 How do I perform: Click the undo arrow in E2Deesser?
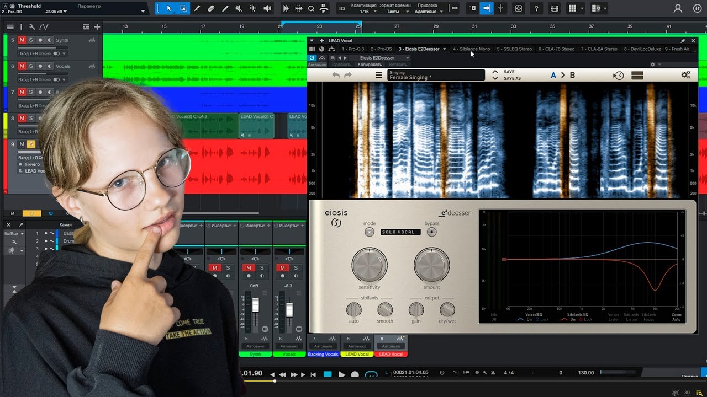[x=336, y=76]
